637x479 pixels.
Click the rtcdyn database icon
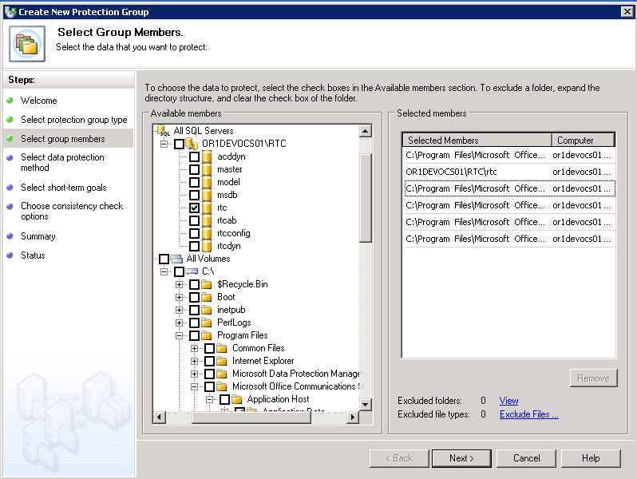tap(207, 246)
